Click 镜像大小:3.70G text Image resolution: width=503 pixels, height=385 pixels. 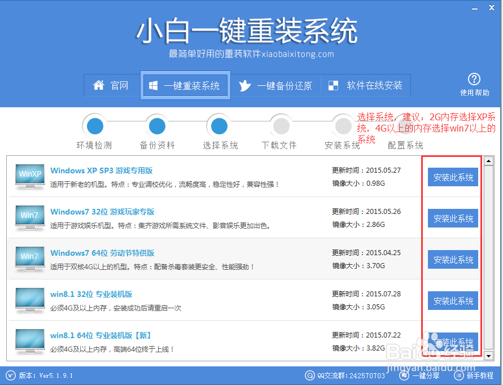tap(358, 266)
